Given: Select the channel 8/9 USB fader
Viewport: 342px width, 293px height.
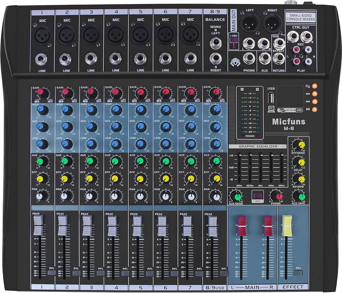Looking at the screenshot, I should 212,225.
